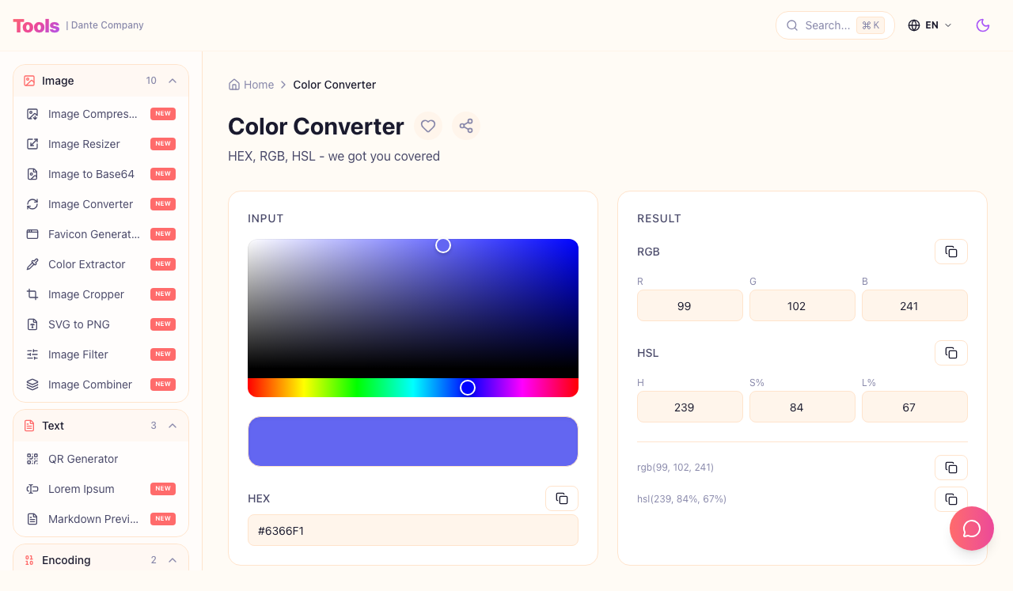Screen dimensions: 1013x591
Task: Copy the RGB values with the copy button
Action: coord(950,252)
